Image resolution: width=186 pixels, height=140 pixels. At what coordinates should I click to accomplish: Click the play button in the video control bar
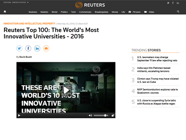19,115
